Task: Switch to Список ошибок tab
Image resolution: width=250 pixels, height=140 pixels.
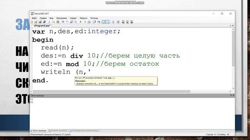Action: pos(58,131)
